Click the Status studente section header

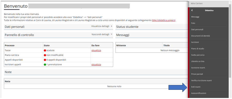[151, 27]
